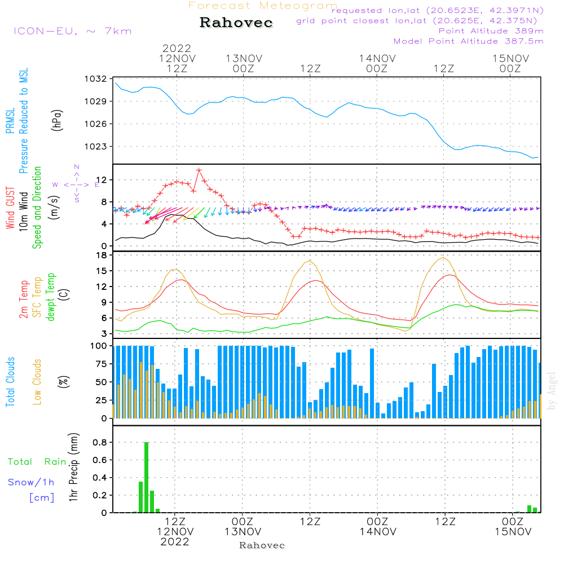Screen dimensions: 564x564
Task: Click the bottom axis '00Z 13NOV' label
Action: [x=243, y=527]
